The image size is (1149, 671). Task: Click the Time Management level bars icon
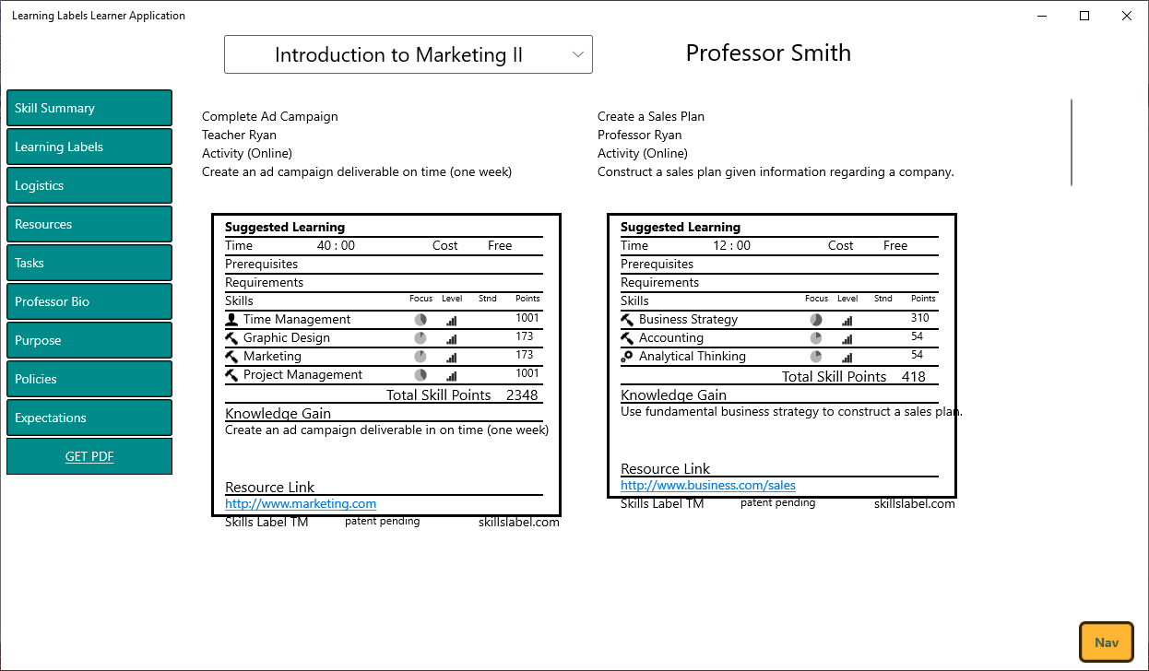coord(452,321)
